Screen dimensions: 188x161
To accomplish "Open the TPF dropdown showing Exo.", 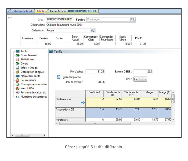I will [140, 79].
